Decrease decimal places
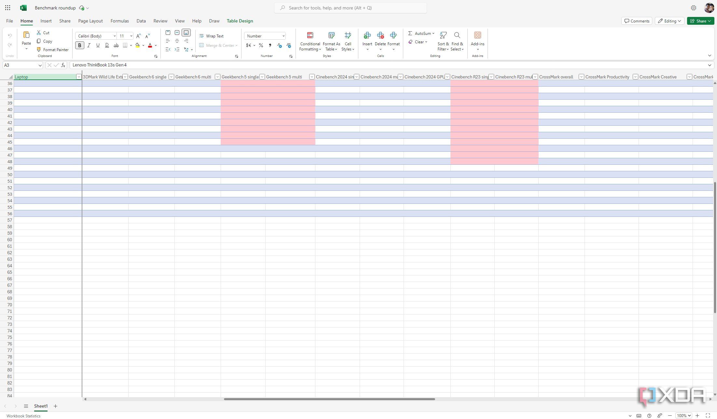 pyautogui.click(x=289, y=46)
